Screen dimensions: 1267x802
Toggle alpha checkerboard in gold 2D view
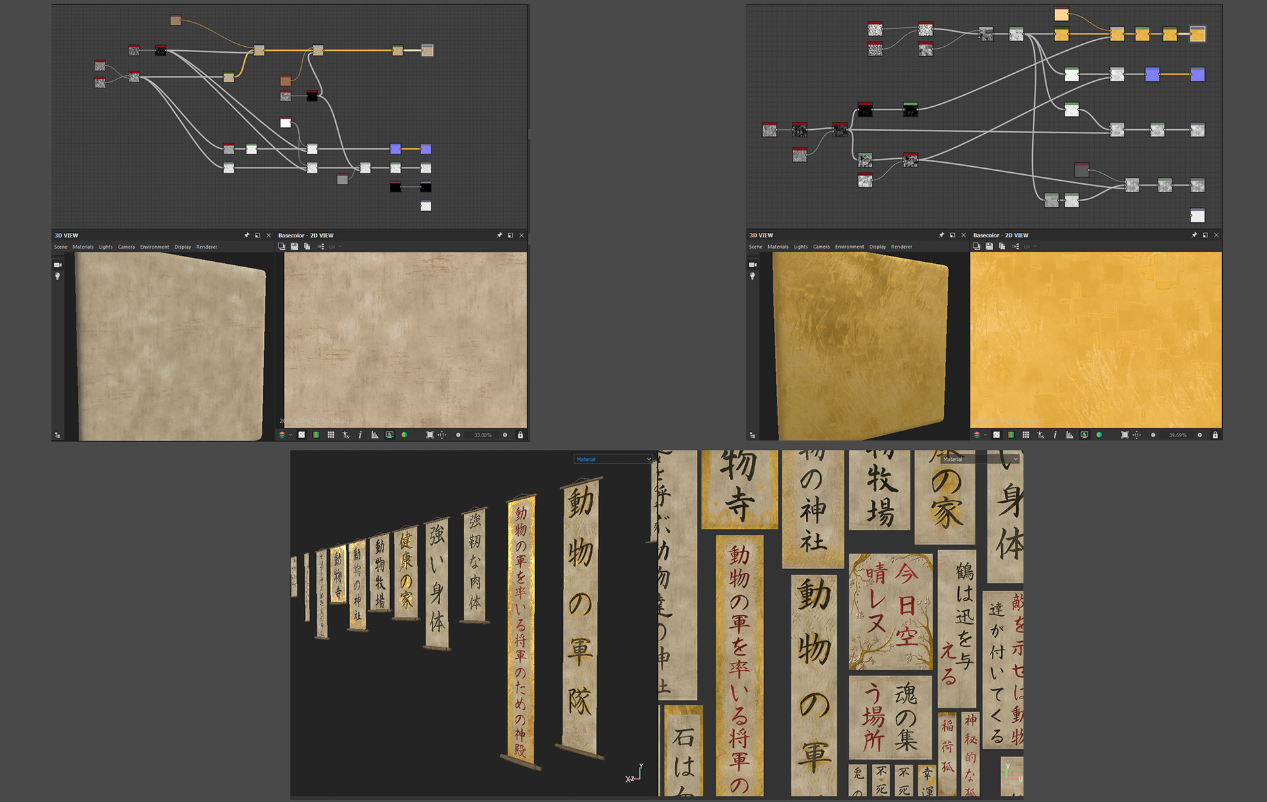996,435
